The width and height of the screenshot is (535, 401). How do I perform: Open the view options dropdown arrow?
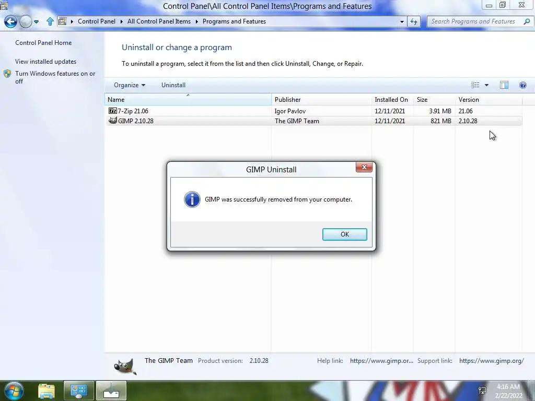point(486,85)
